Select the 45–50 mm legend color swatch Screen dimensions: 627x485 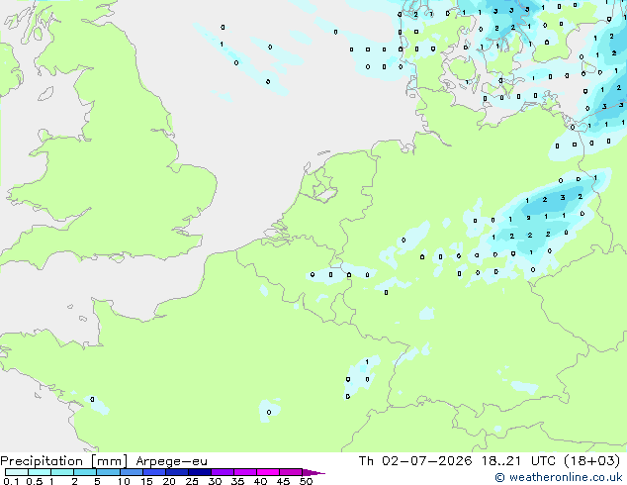coord(291,472)
